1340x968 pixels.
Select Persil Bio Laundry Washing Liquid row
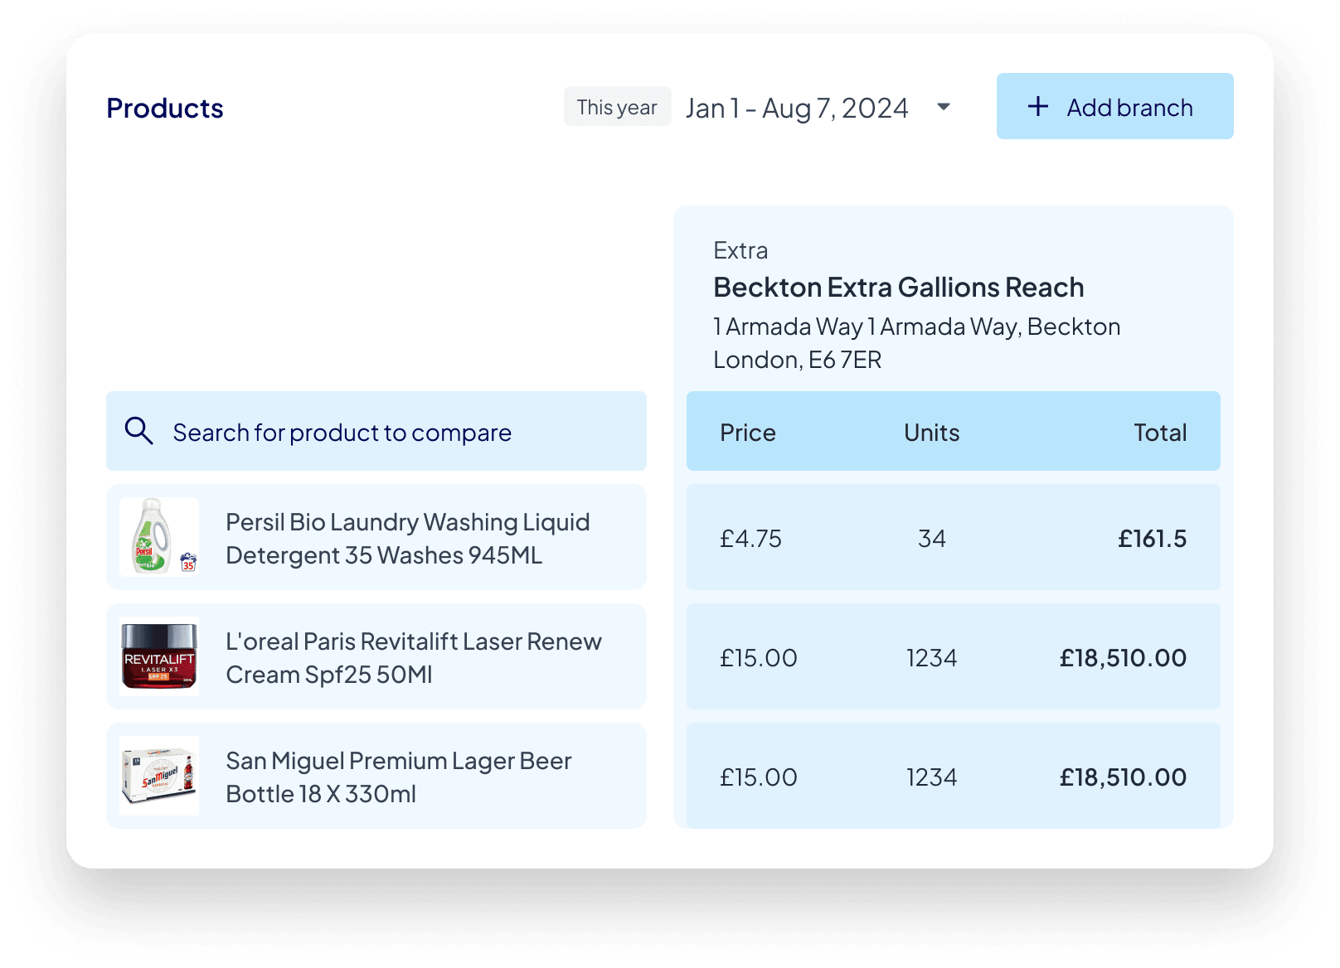(x=376, y=537)
